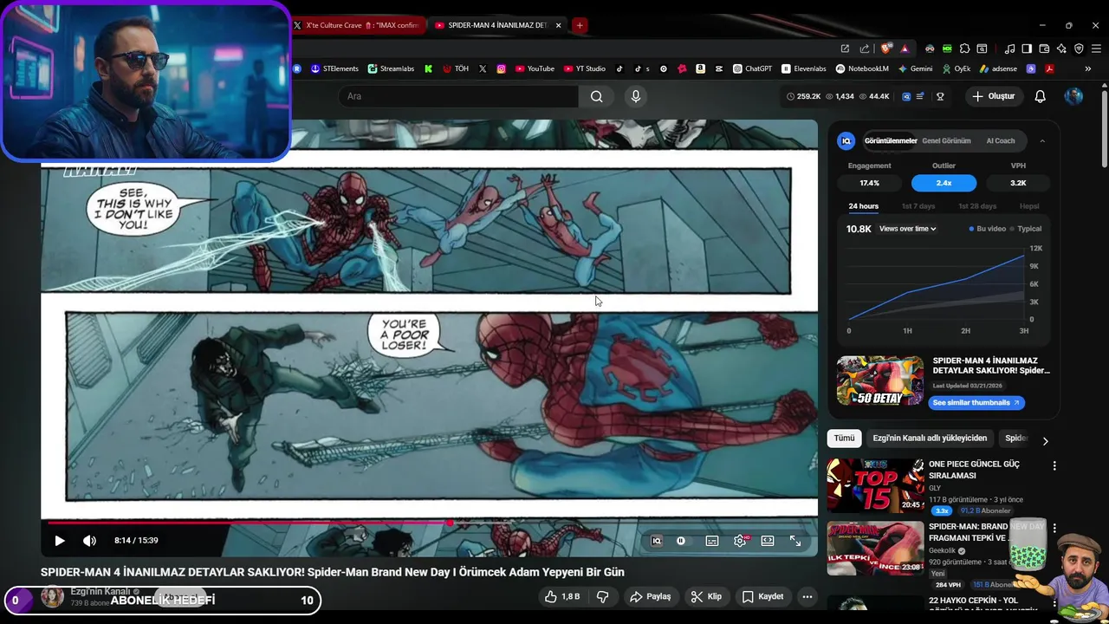Open more actions three-dot menu under video
This screenshot has width=1109, height=624.
[x=807, y=596]
